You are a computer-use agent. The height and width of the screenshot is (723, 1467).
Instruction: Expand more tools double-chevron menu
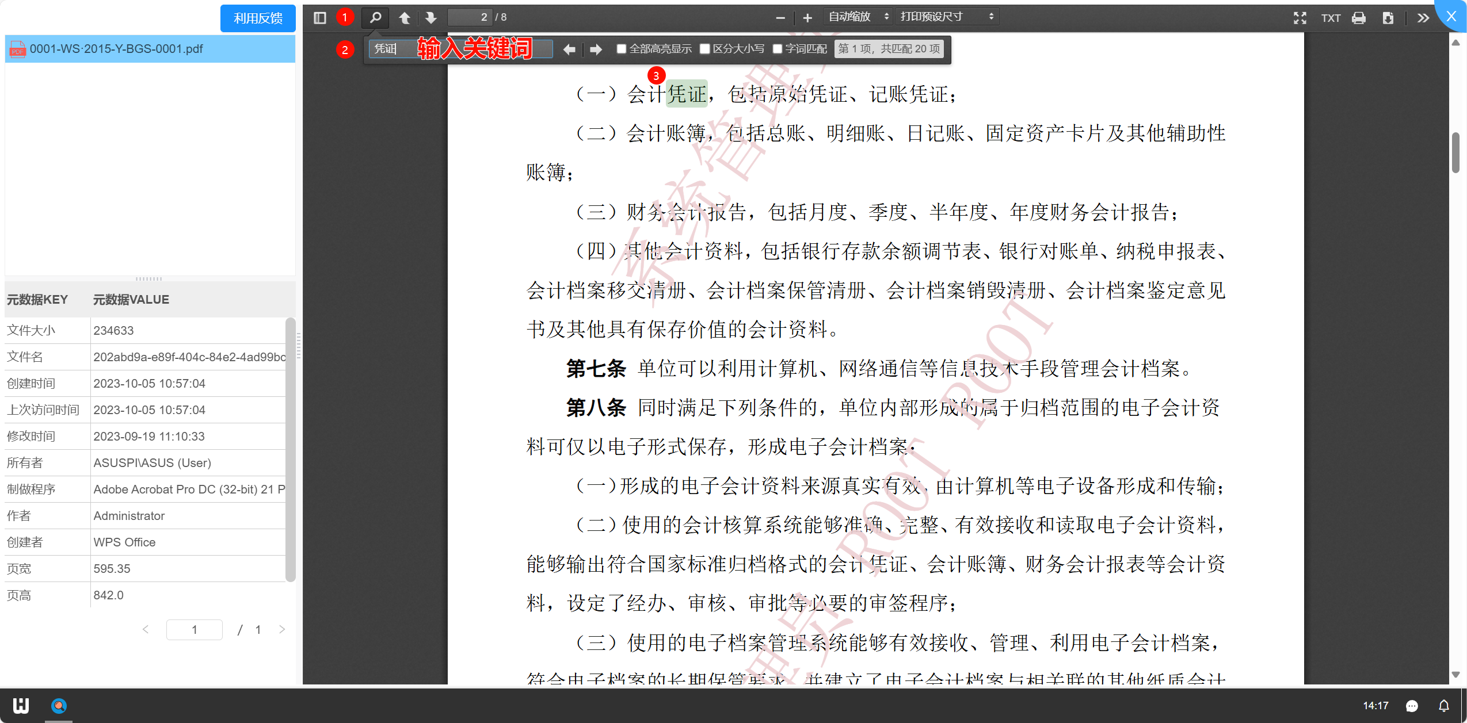coord(1423,18)
